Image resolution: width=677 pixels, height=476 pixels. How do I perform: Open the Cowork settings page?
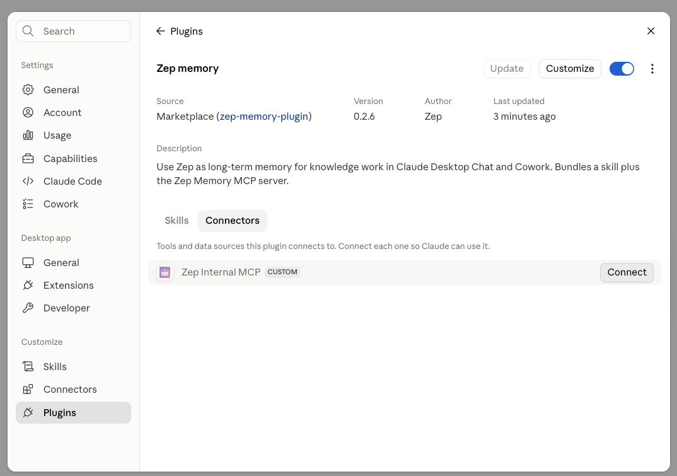73,204
